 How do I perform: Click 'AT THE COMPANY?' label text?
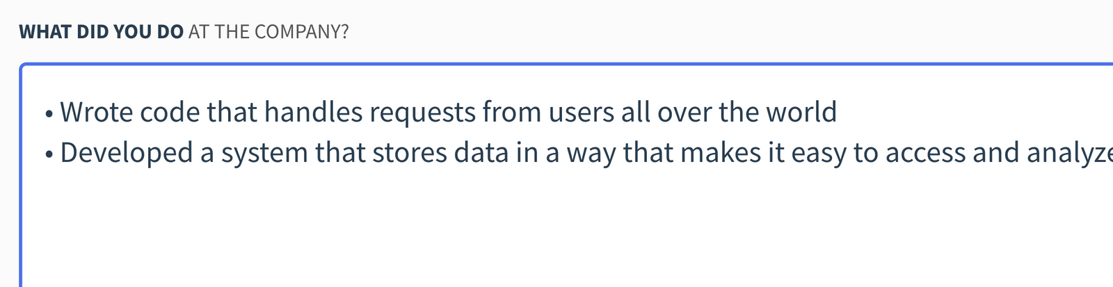pos(268,32)
